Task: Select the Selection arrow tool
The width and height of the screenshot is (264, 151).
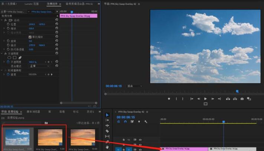Action: tap(107, 115)
